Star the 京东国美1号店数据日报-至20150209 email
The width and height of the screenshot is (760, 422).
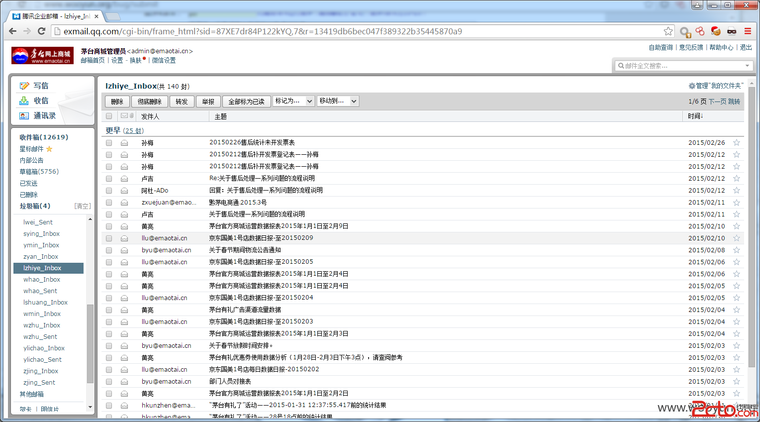coord(737,238)
